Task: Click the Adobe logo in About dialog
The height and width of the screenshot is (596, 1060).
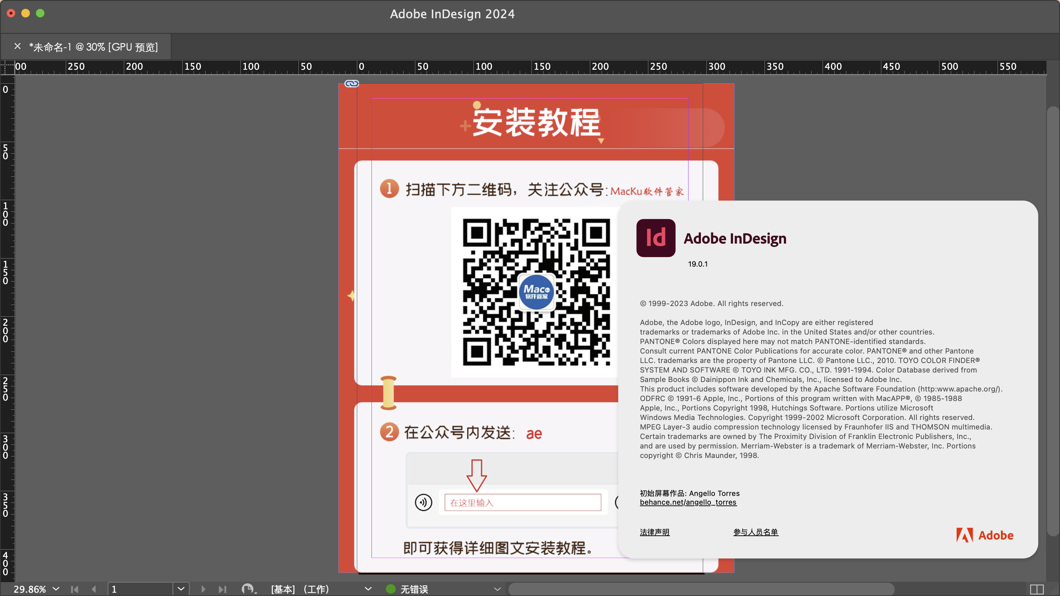Action: [x=984, y=535]
